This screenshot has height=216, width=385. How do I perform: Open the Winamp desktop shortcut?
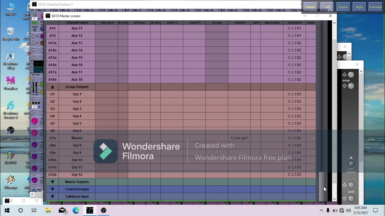tap(11, 182)
